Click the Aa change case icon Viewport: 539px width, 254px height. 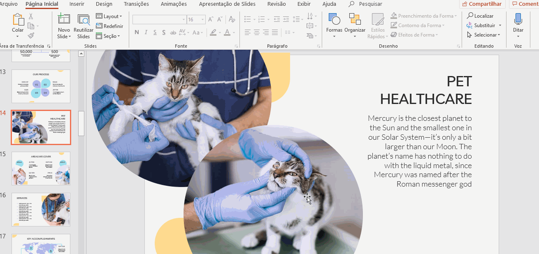click(197, 32)
